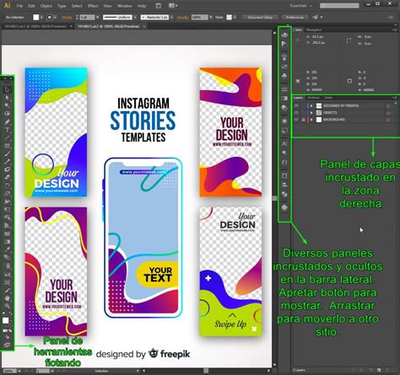This screenshot has width=400, height=375.
Task: Click the stroke color swatch in control bar
Action: pos(50,18)
